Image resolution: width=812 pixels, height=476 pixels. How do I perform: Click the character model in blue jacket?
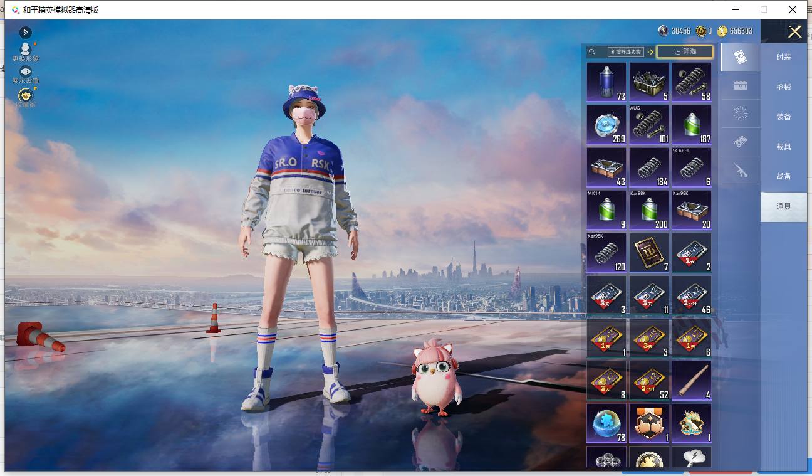(x=298, y=248)
